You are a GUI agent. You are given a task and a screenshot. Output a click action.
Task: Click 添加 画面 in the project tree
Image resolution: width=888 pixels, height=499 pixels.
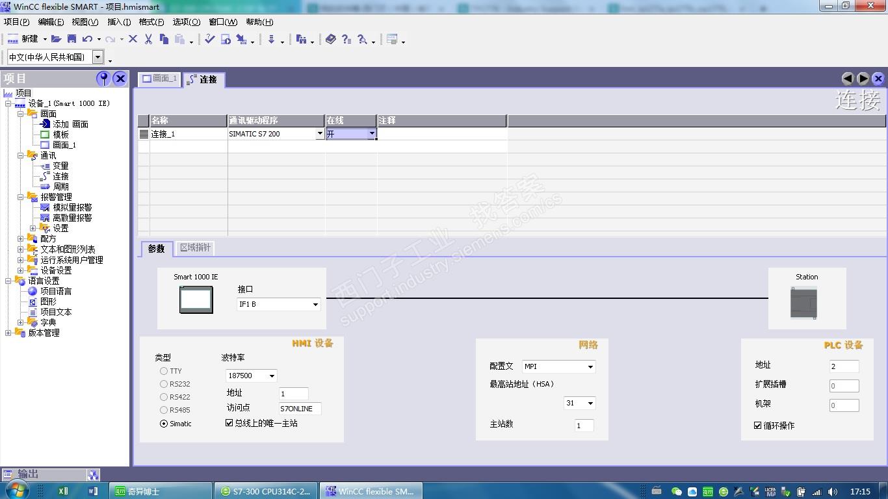coord(70,124)
